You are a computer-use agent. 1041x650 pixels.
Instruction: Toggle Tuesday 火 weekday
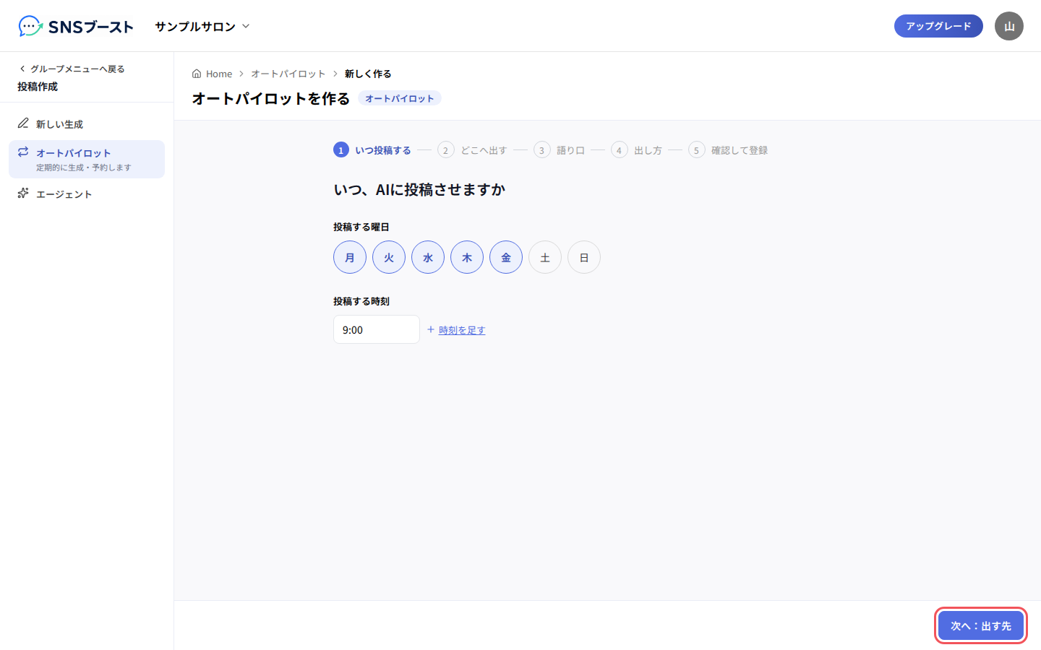[389, 257]
